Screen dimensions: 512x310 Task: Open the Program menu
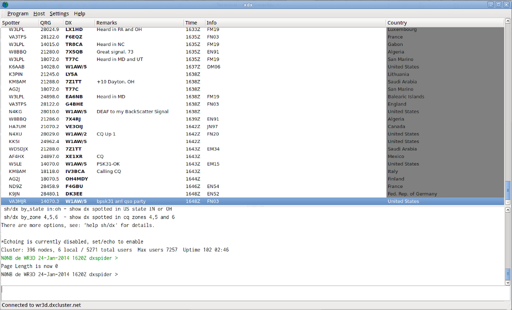18,13
